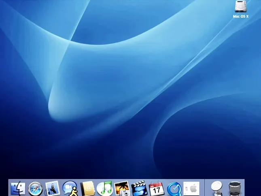Launch the Safari compass icon
The height and width of the screenshot is (196, 261).
point(35,188)
